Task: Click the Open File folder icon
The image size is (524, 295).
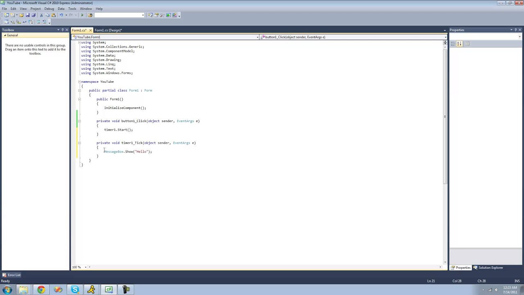Action: [21, 15]
